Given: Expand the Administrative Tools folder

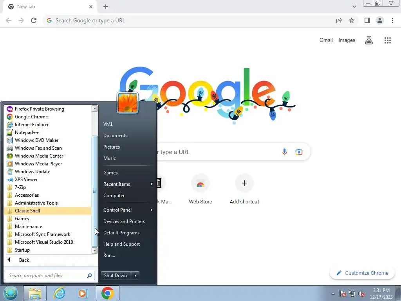Looking at the screenshot, I should 47,203.
